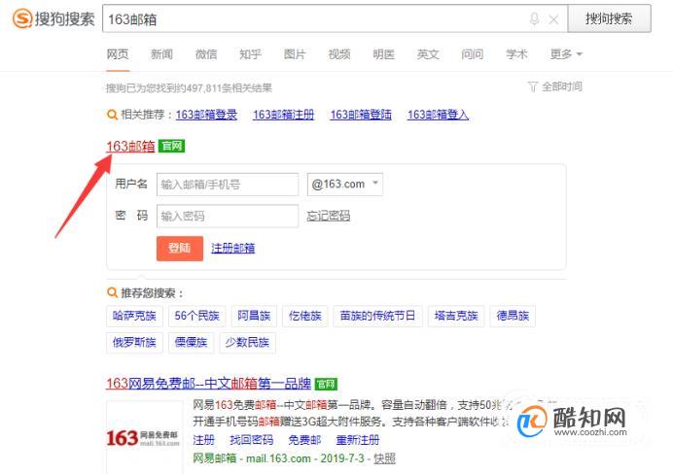Open 163网易免费邮--中文邮箱第一品牌 result
The height and width of the screenshot is (474, 673).
click(x=208, y=384)
